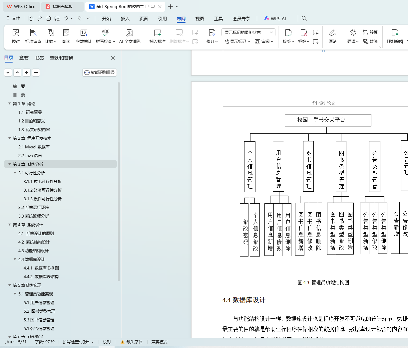Viewport: 408px width, 348px height.
Task: Open 字数统计 word count
Action: 84,36
